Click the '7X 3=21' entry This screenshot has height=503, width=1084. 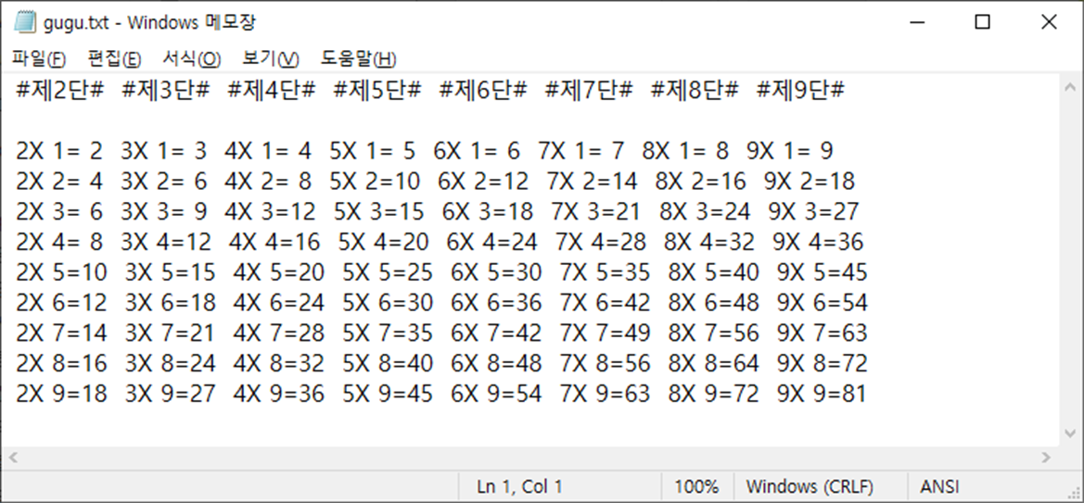[596, 211]
